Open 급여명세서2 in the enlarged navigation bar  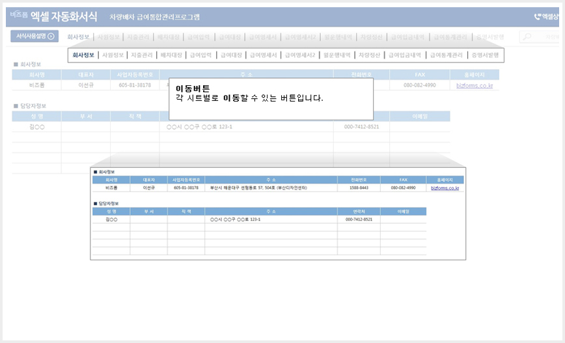click(x=300, y=55)
